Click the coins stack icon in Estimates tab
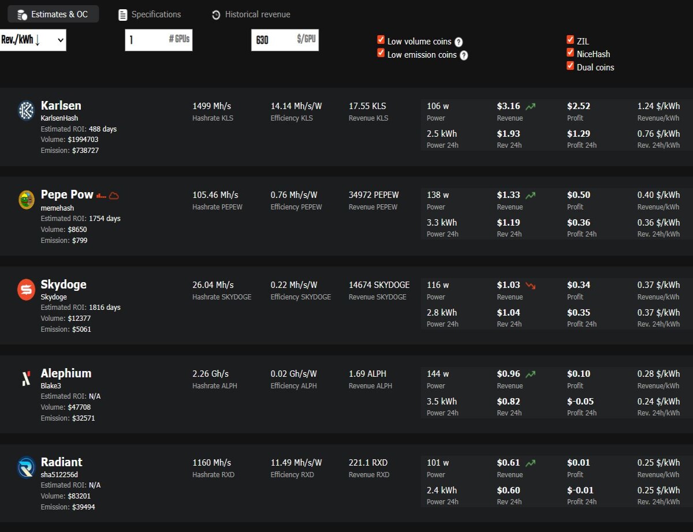Viewport: 693px width, 532px height. click(23, 15)
